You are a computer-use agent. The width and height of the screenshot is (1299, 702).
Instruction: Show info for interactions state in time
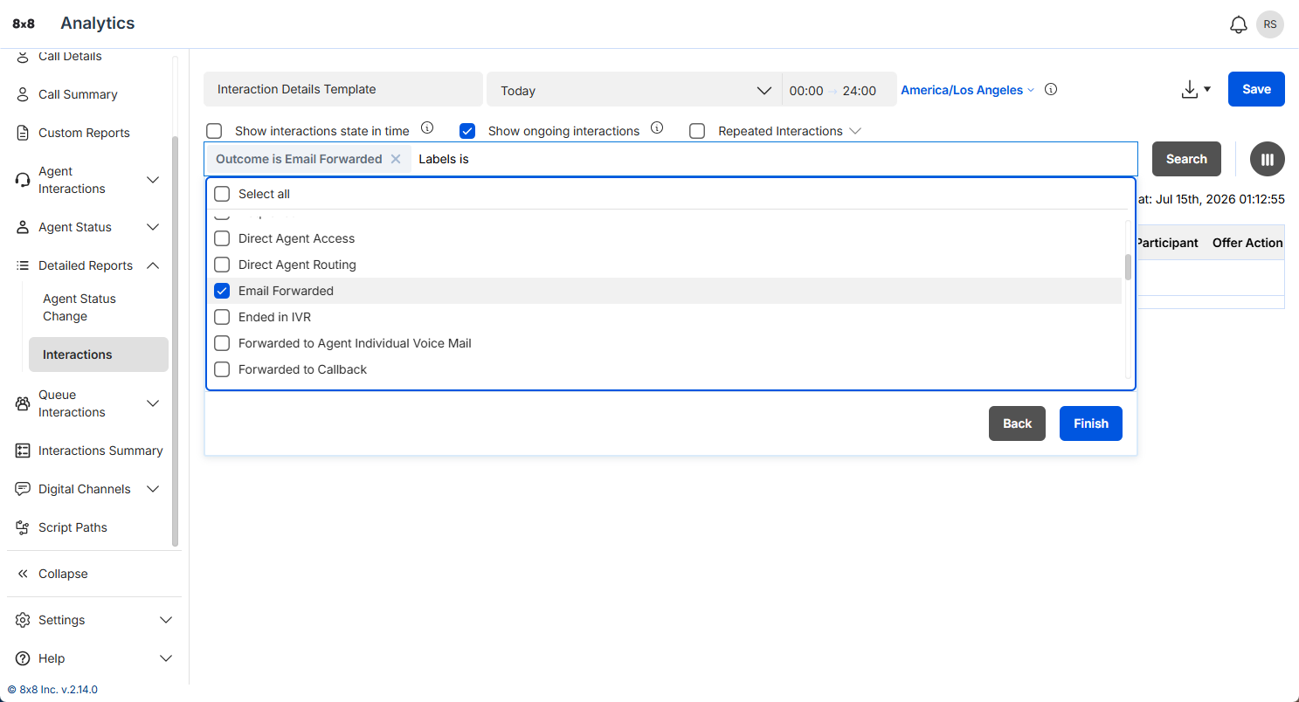[x=427, y=127]
